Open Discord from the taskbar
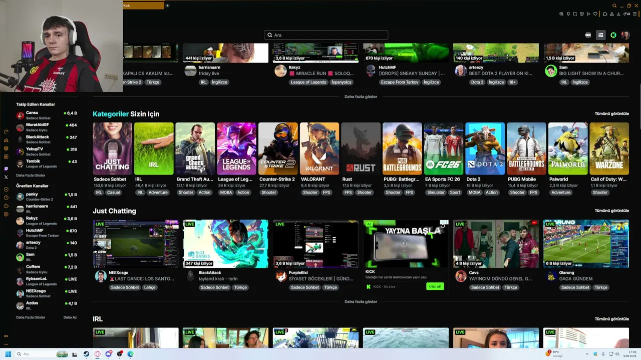The image size is (641, 360). tap(108, 354)
